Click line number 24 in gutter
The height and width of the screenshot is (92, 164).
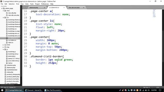[25, 37]
